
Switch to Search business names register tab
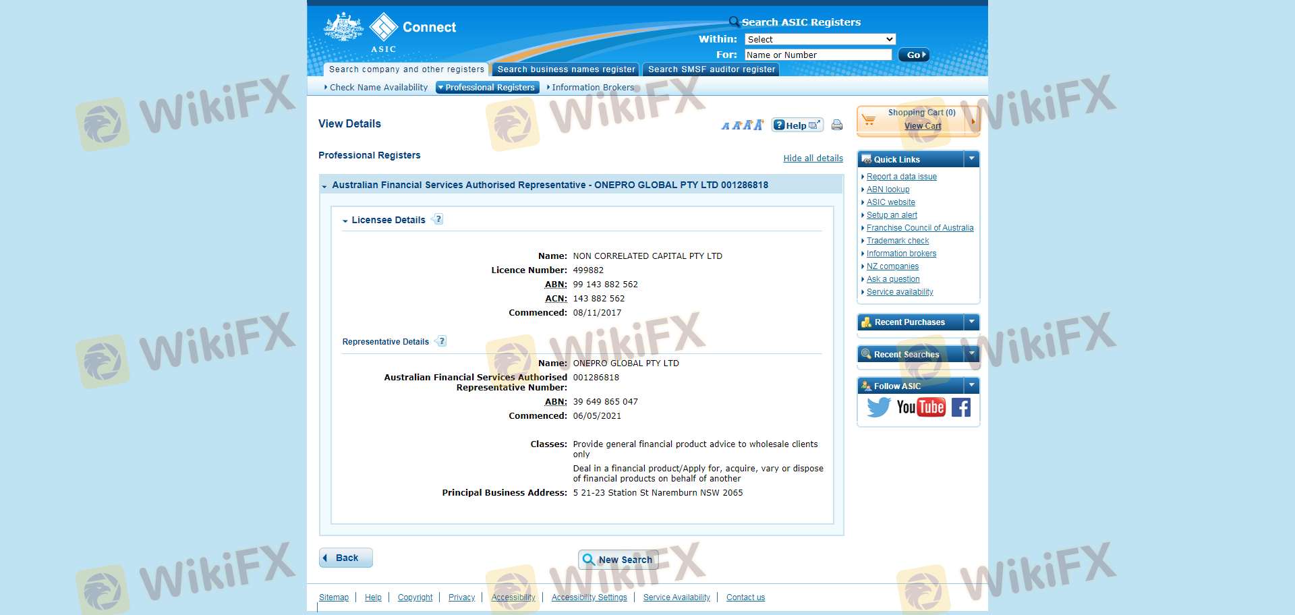566,69
